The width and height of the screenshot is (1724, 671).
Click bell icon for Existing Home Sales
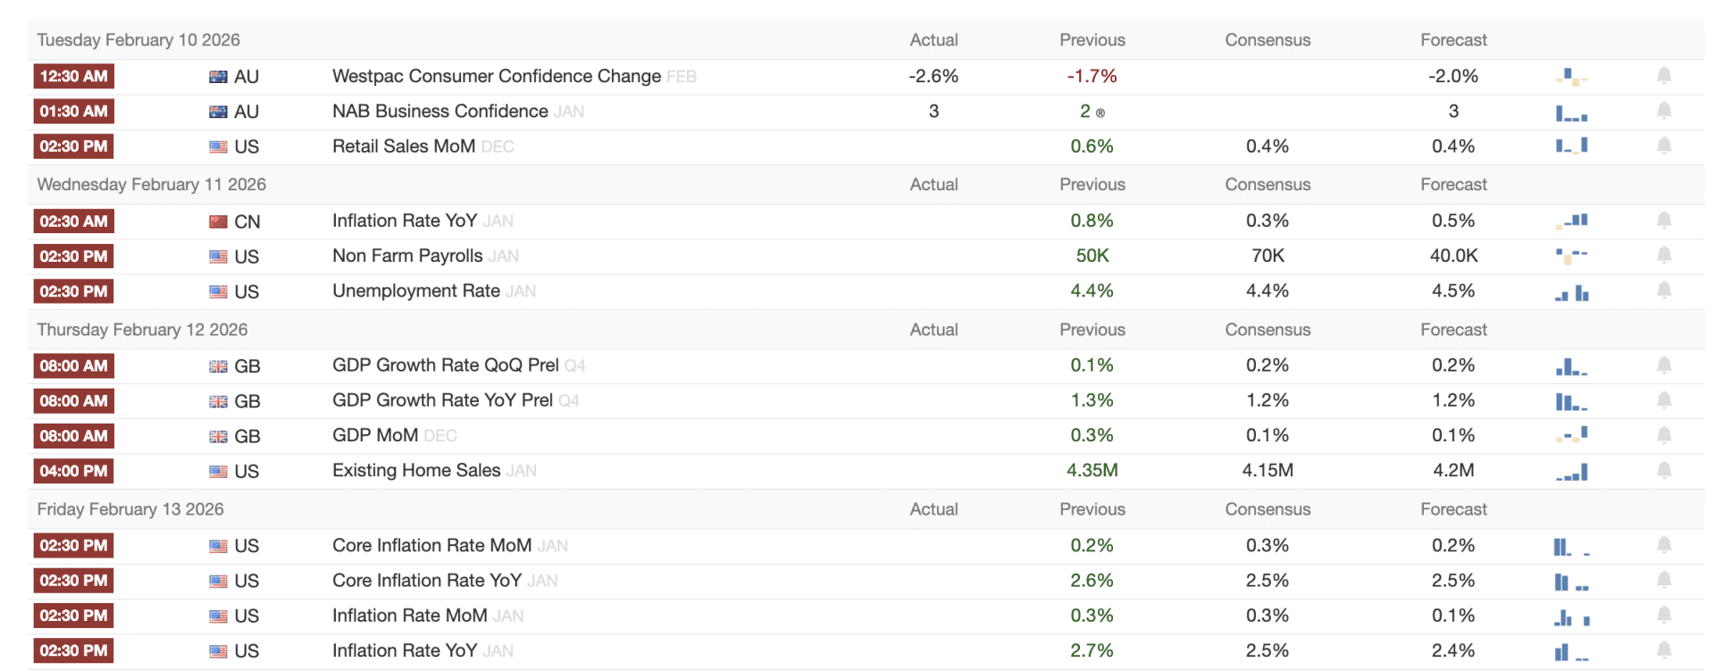click(1663, 470)
